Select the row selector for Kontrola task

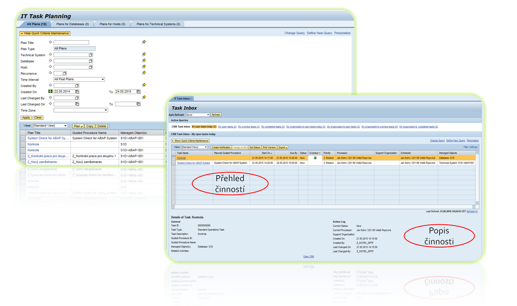tap(173, 158)
